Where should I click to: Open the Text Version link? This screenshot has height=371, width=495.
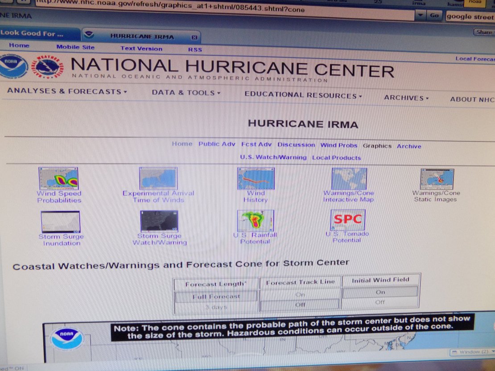coord(141,49)
